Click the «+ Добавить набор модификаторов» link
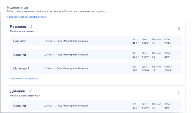192x113 pixels. click(x=26, y=17)
